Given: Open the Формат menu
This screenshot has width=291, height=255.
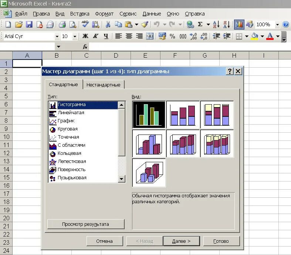Looking at the screenshot, I should (x=104, y=14).
